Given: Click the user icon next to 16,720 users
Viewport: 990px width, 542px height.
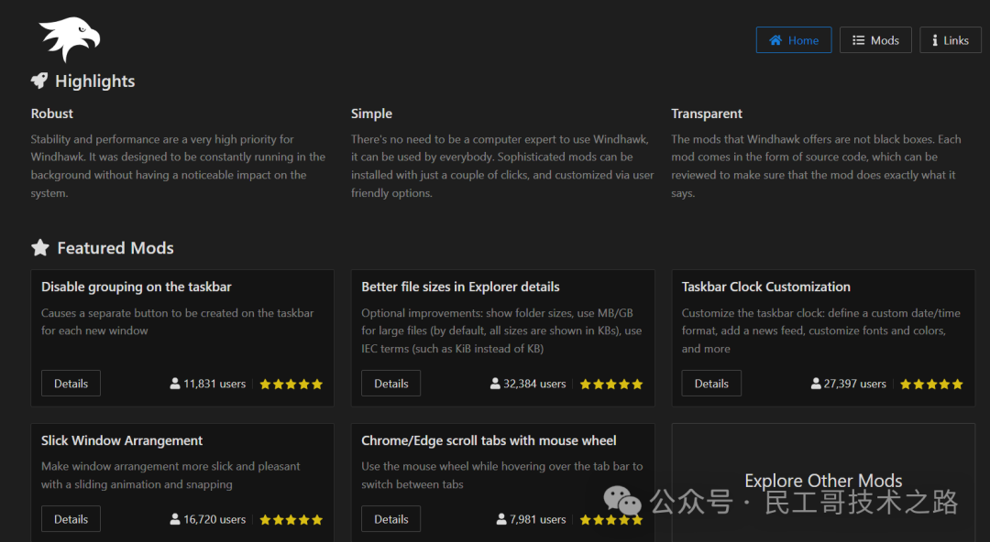Looking at the screenshot, I should (175, 519).
